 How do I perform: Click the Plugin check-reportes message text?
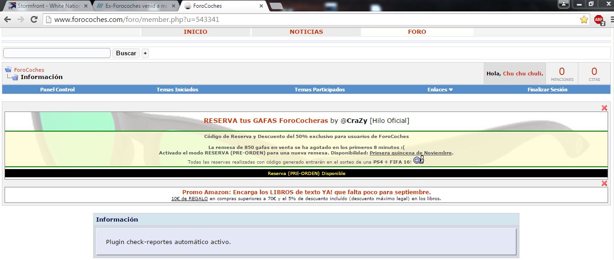pos(168,242)
